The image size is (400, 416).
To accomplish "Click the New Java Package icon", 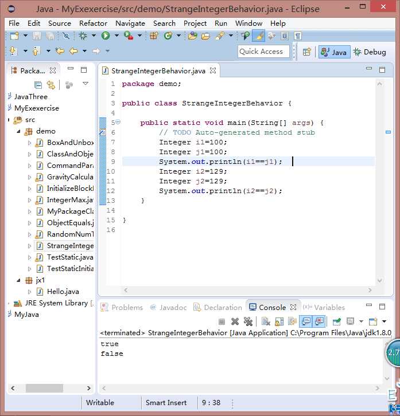I will tap(154, 36).
